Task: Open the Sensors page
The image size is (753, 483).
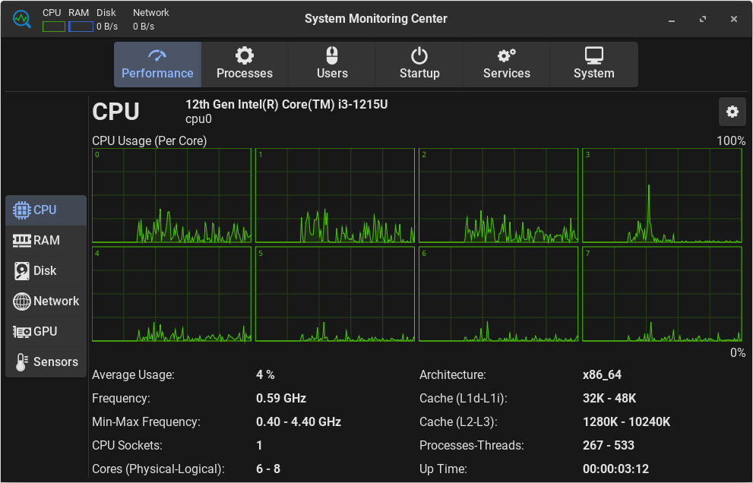Action: (x=46, y=361)
